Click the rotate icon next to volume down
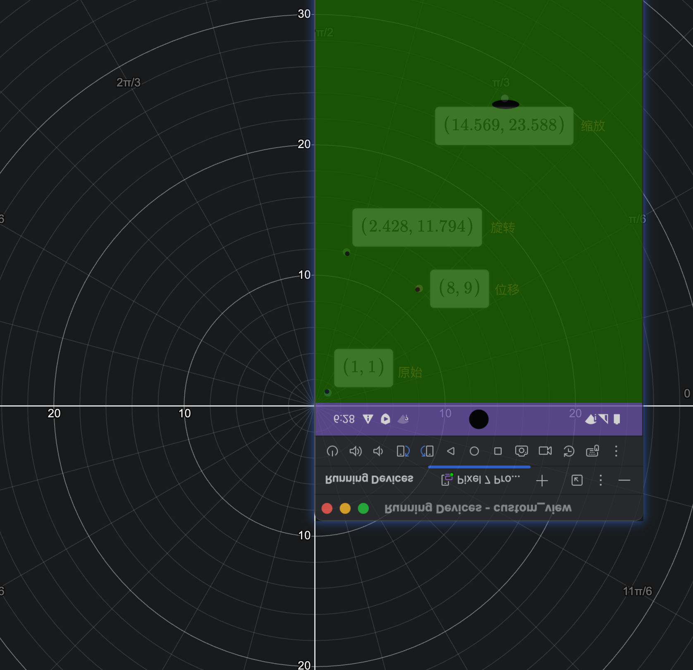693x670 pixels. [403, 451]
